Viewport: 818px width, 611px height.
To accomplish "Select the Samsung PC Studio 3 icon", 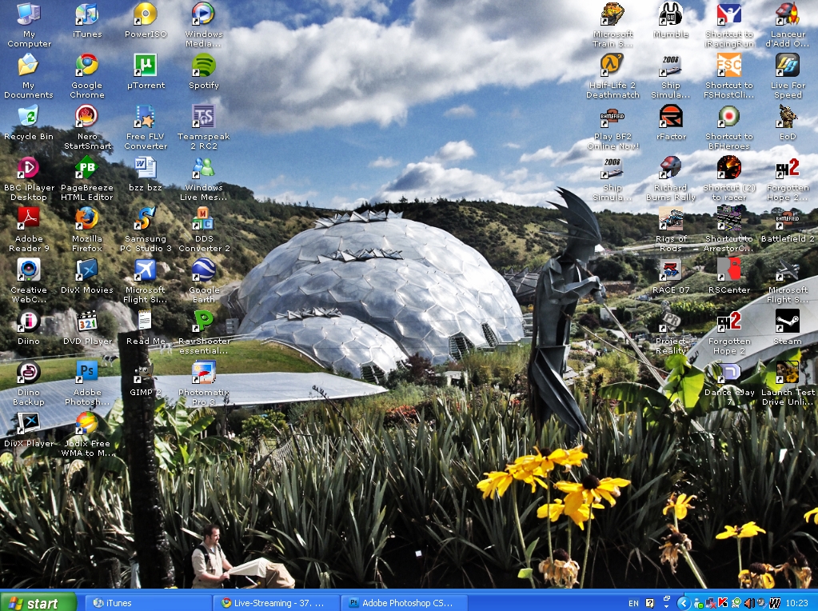I will click(146, 219).
